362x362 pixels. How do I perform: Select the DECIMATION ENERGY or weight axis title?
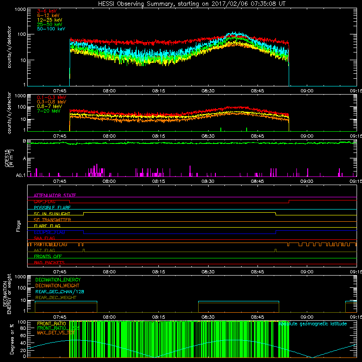coord(7,294)
